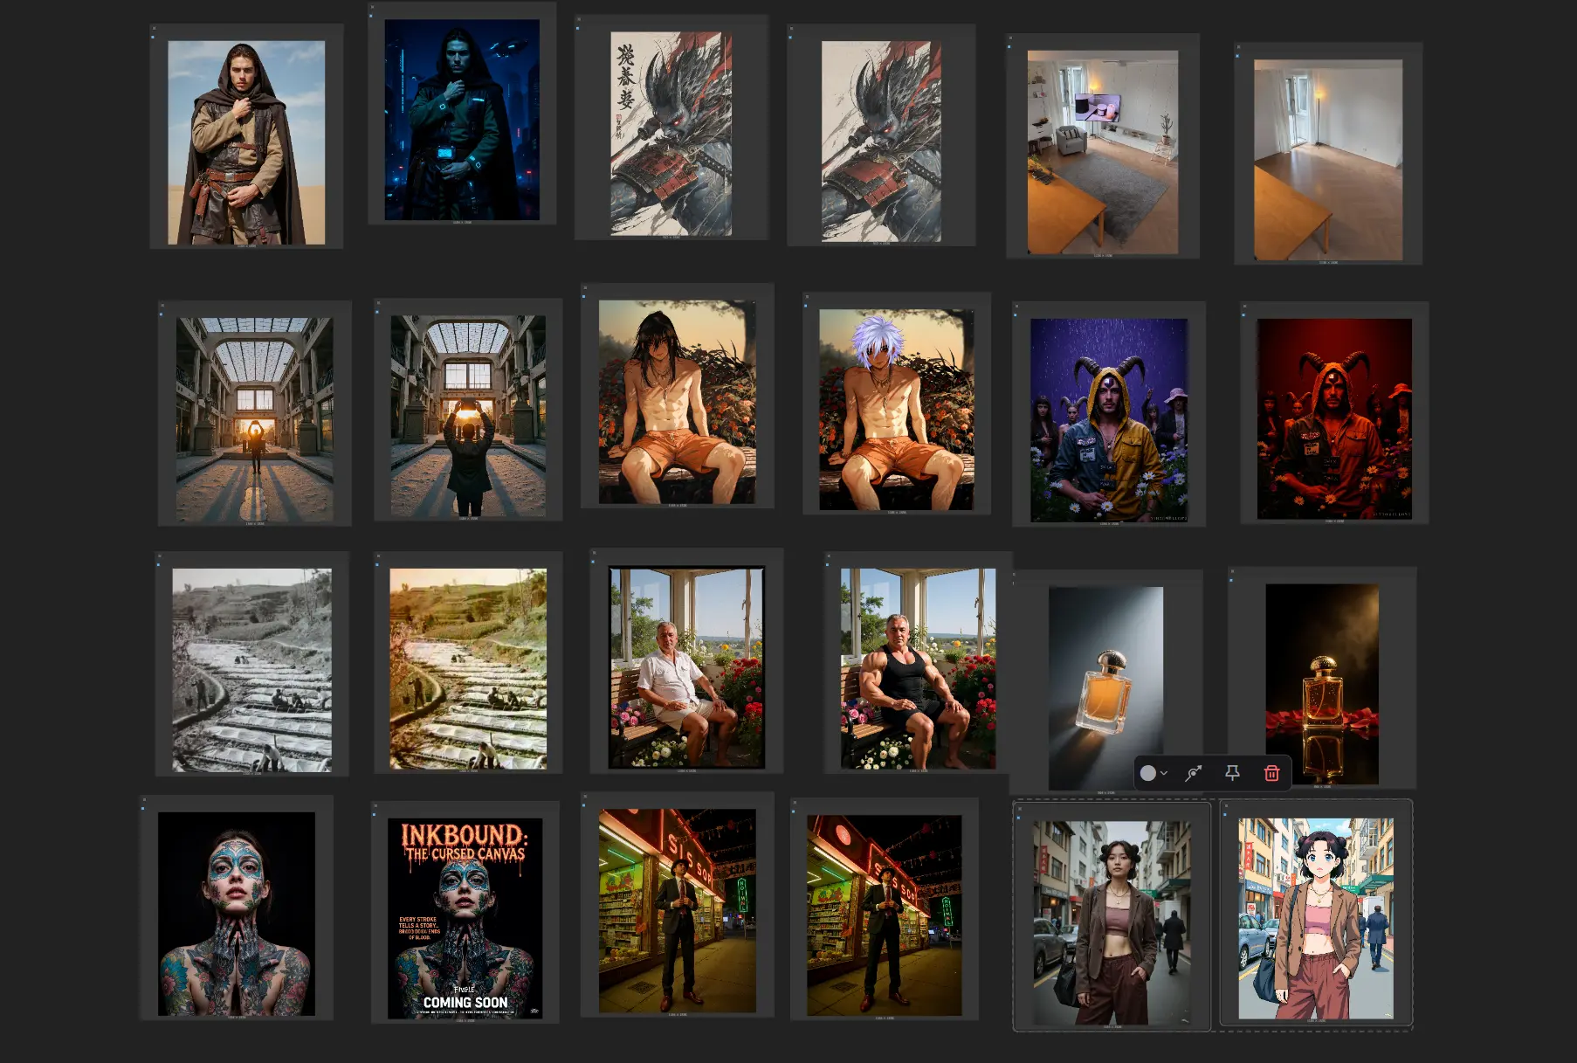Pin the selected nodes using the pin icon
The width and height of the screenshot is (1577, 1063).
click(x=1232, y=773)
